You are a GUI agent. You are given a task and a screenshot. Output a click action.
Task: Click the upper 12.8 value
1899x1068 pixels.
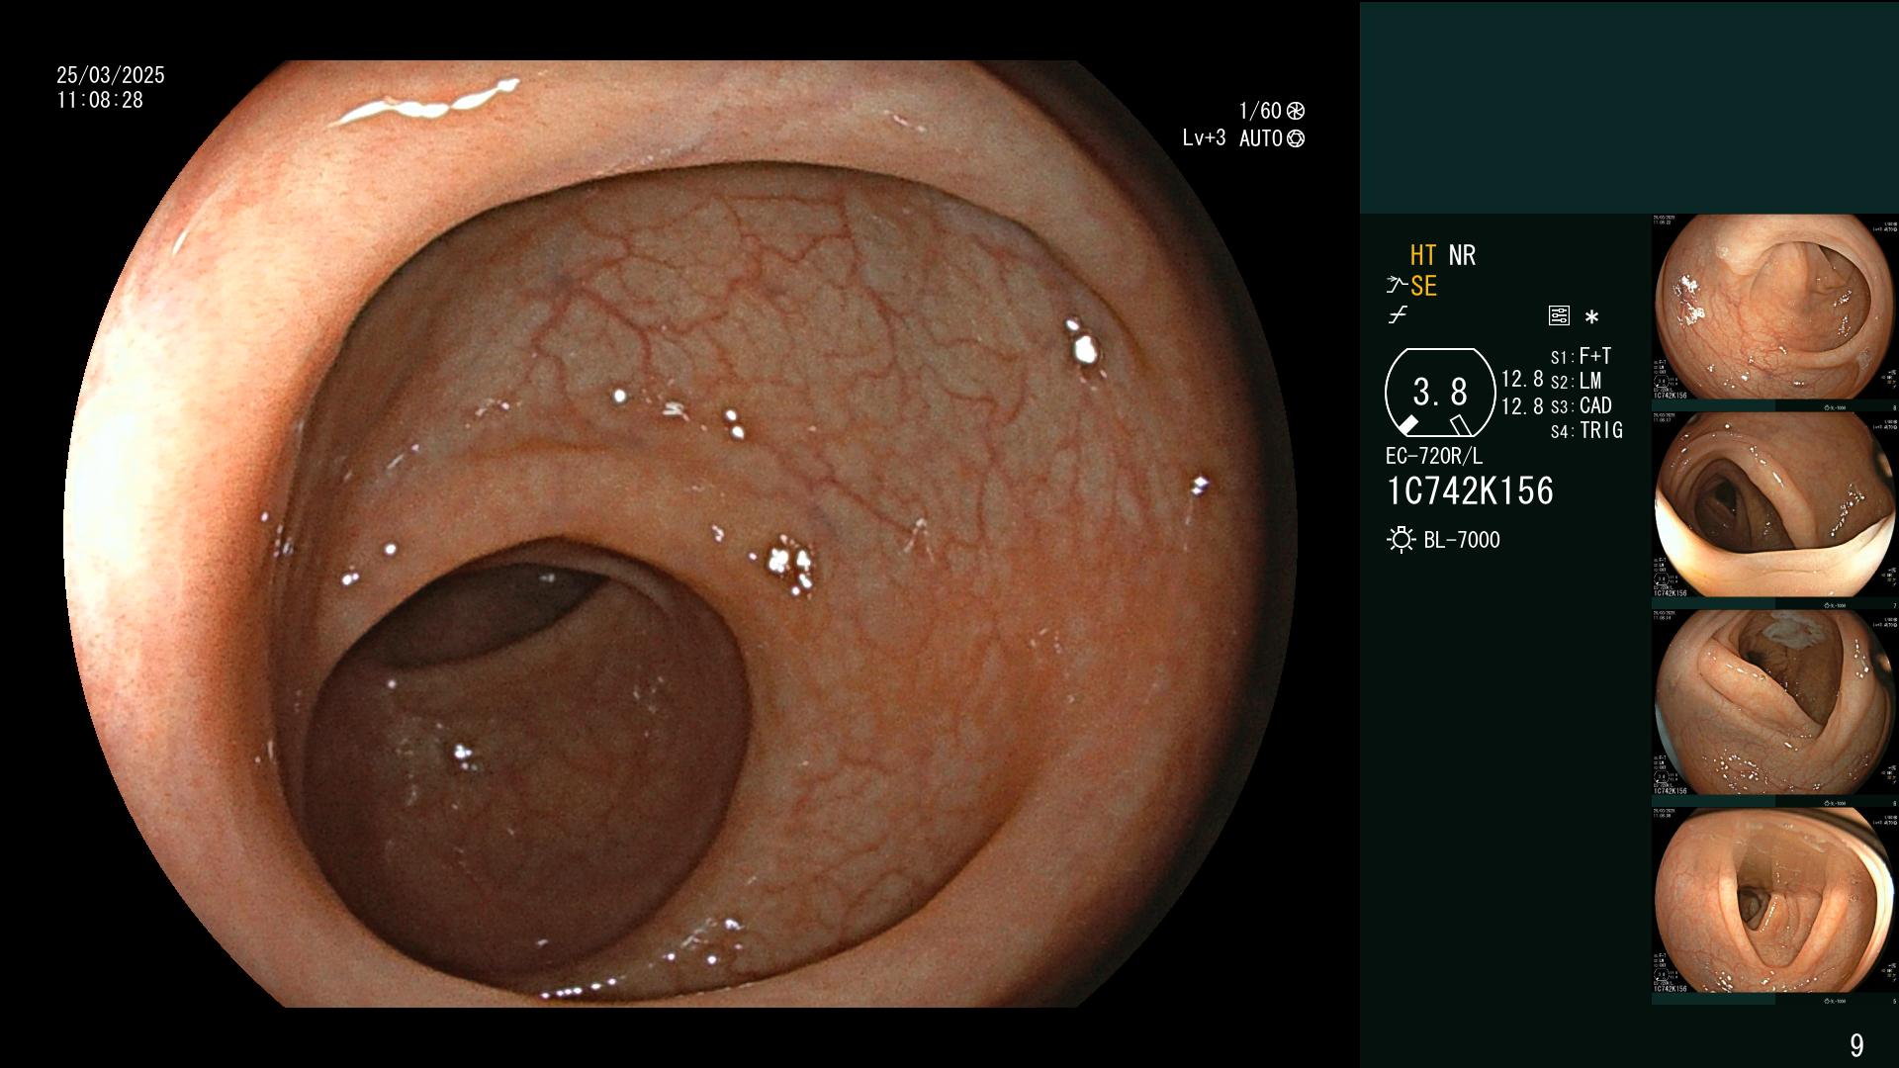(x=1522, y=380)
